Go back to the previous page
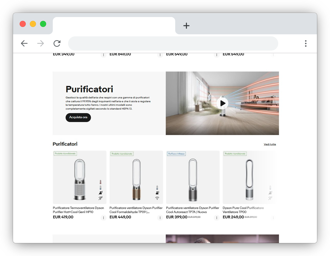This screenshot has height=256, width=330. point(24,43)
